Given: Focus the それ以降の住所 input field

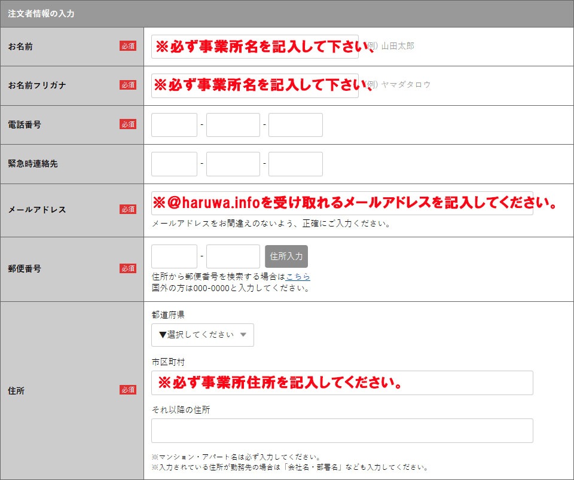Looking at the screenshot, I should tap(342, 430).
